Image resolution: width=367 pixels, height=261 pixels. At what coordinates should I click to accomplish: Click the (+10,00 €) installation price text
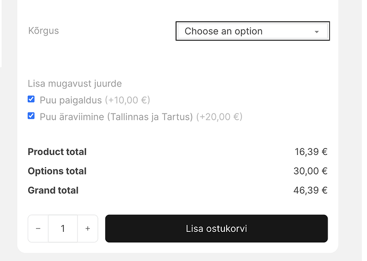click(128, 100)
